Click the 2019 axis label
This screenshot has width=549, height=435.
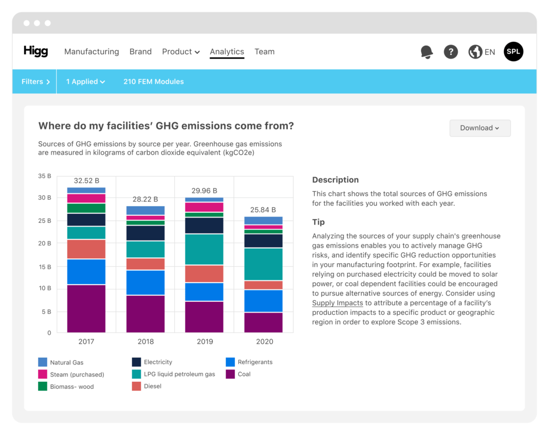pyautogui.click(x=205, y=342)
